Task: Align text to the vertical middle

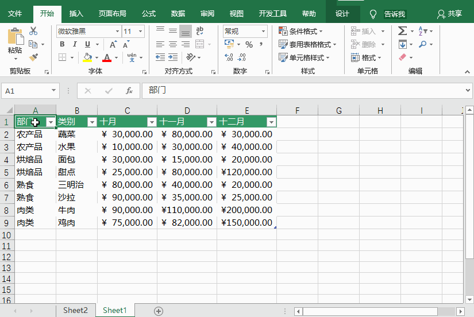Action: (173, 30)
